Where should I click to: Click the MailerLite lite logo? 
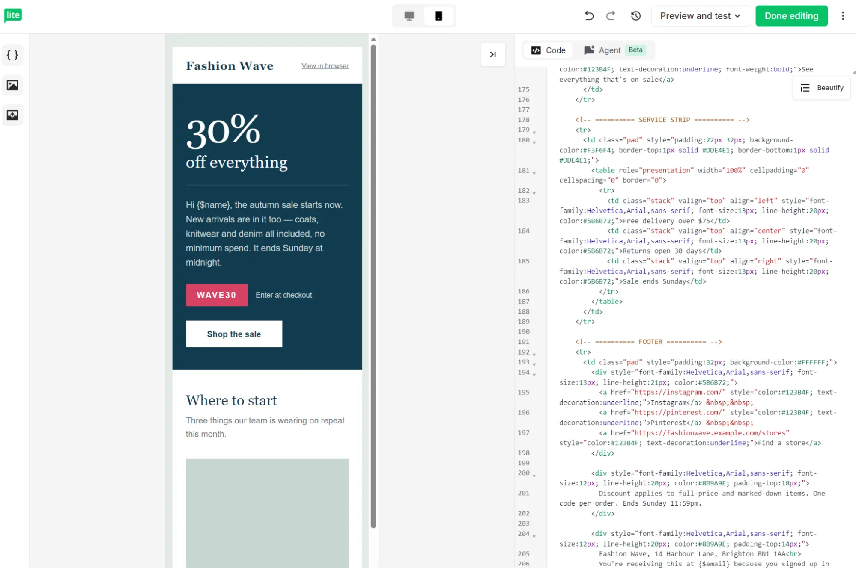click(13, 15)
